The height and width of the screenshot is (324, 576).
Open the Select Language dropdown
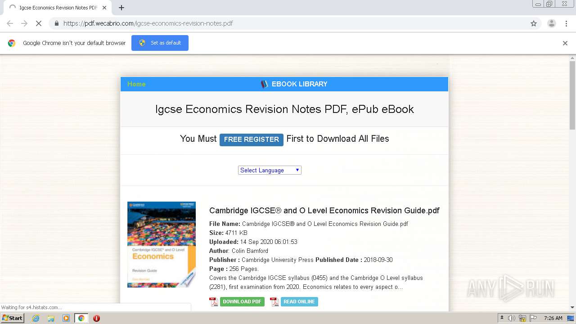[270, 170]
